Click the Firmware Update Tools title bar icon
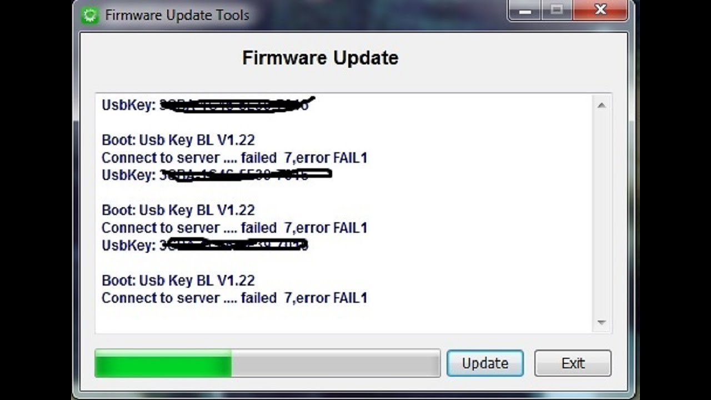711x400 pixels. click(x=89, y=15)
